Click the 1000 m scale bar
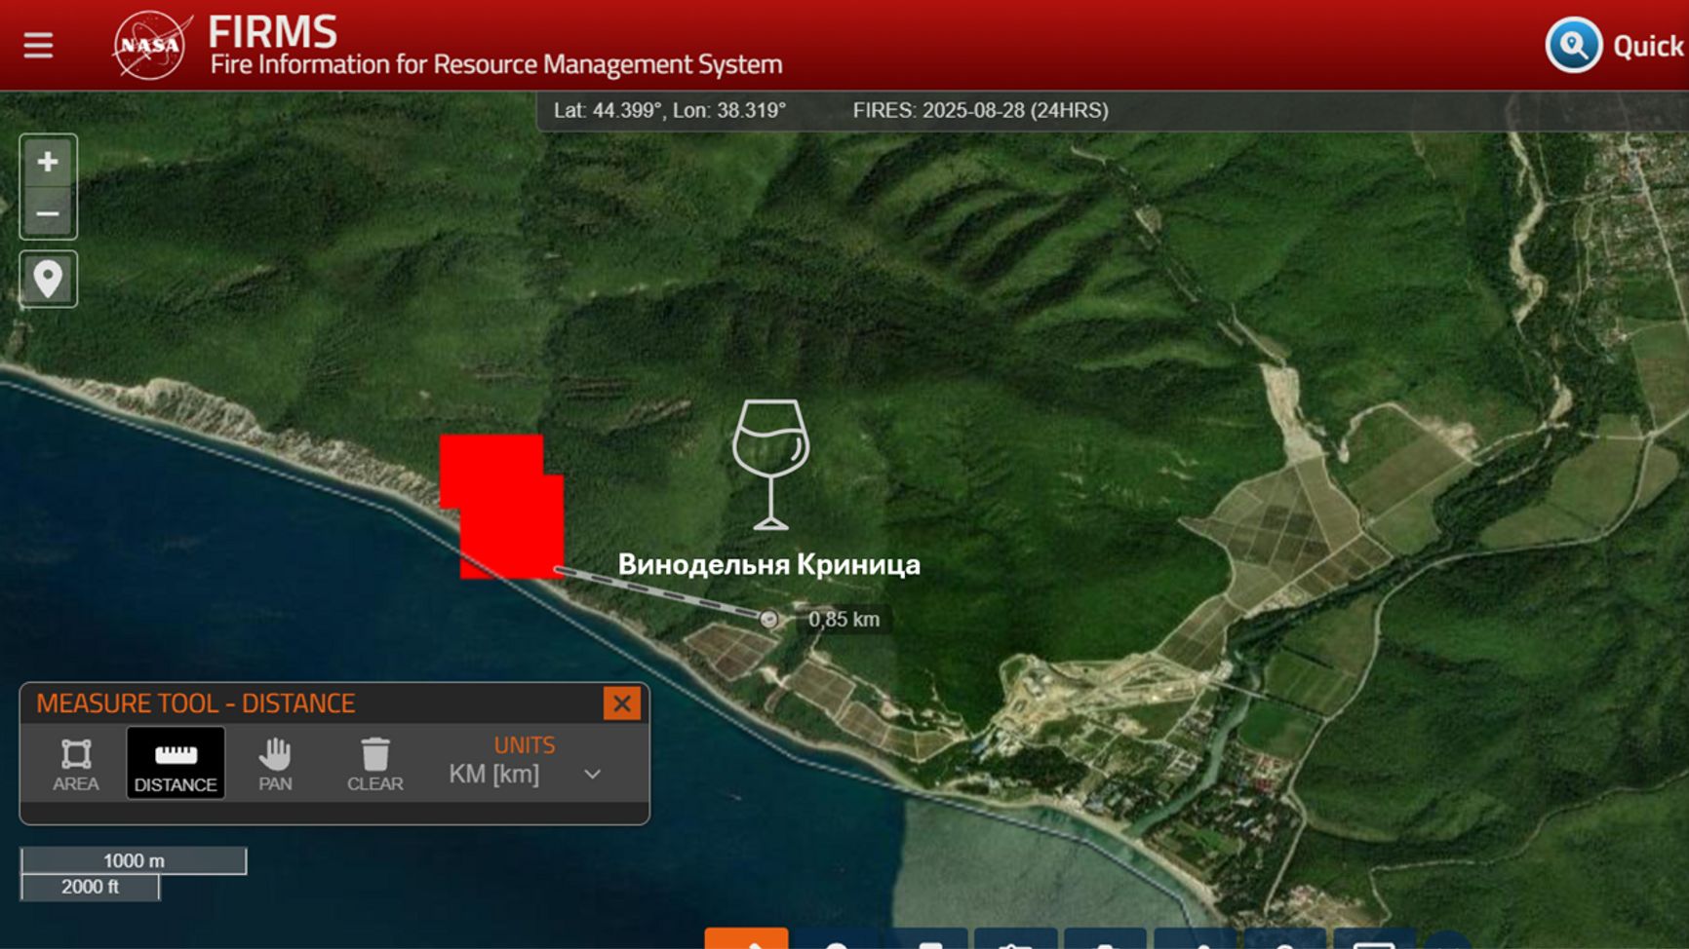 [134, 860]
